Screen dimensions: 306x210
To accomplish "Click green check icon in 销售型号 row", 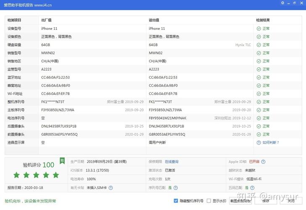I will point(259,53).
